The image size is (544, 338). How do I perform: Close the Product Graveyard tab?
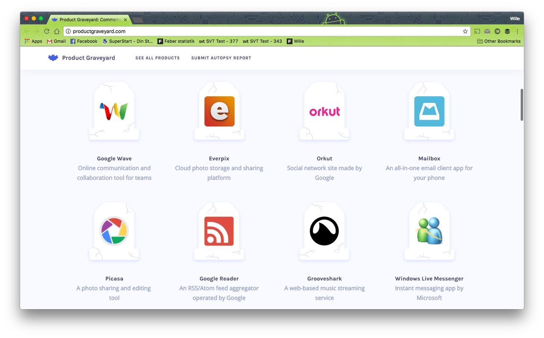[125, 20]
